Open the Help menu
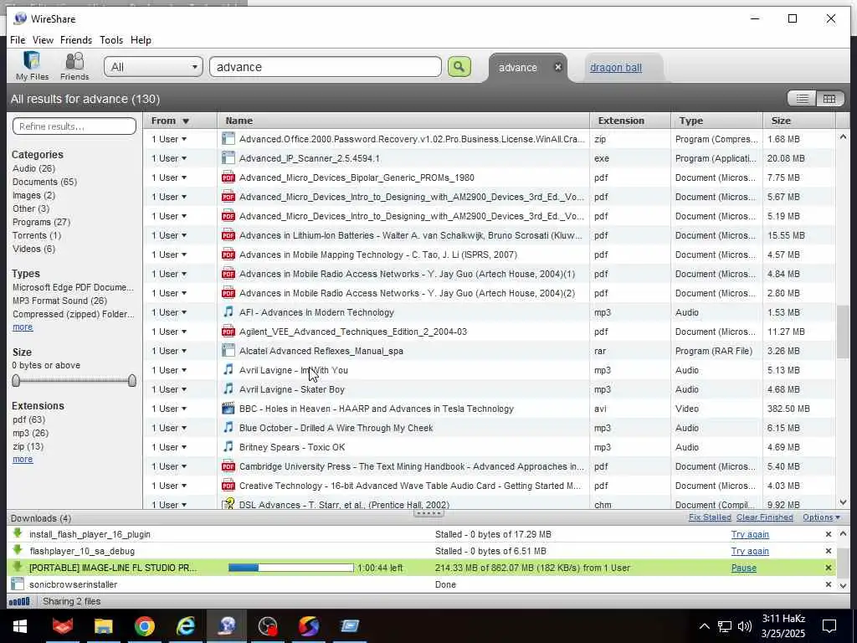Screen dimensions: 857x643 (x=141, y=40)
